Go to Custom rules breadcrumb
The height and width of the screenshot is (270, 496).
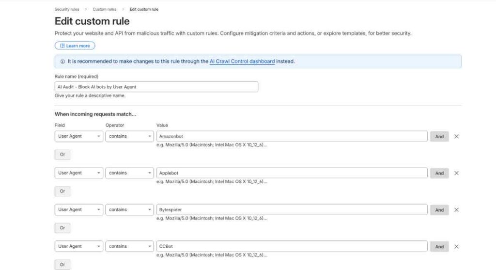105,10
